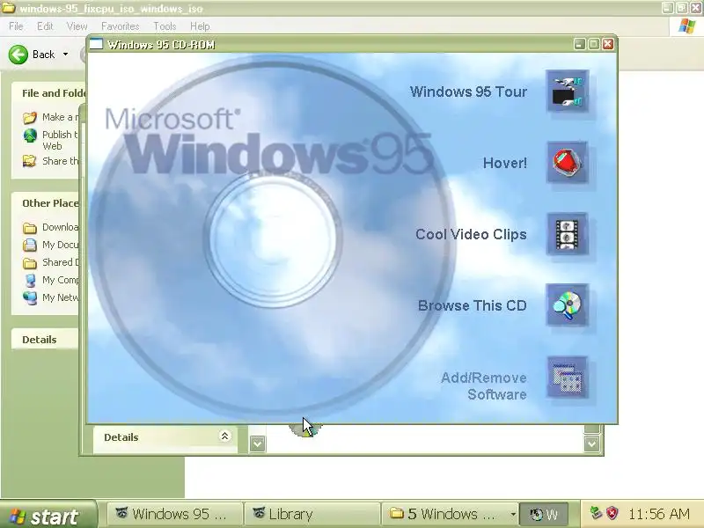Screen dimensions: 704x528
Task: Click the W taskbar button with CD icon
Action: point(543,514)
